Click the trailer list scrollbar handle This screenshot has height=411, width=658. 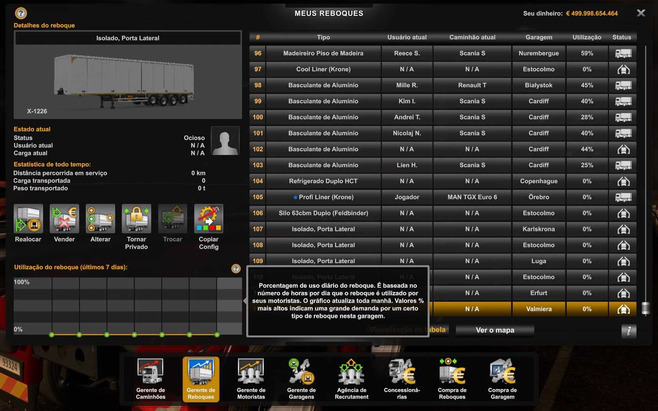click(x=645, y=308)
